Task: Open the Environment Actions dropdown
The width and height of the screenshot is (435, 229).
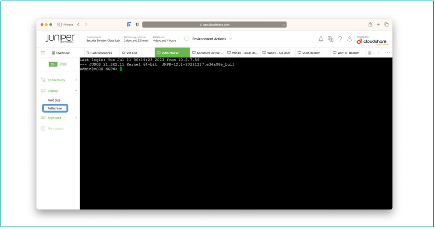Action: (x=209, y=39)
